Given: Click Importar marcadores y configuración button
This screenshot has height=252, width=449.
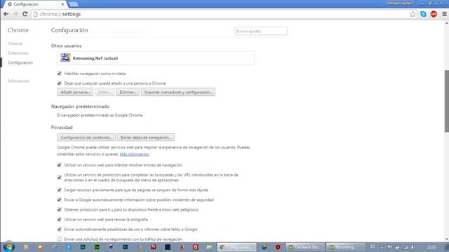Looking at the screenshot, I should point(178,92).
